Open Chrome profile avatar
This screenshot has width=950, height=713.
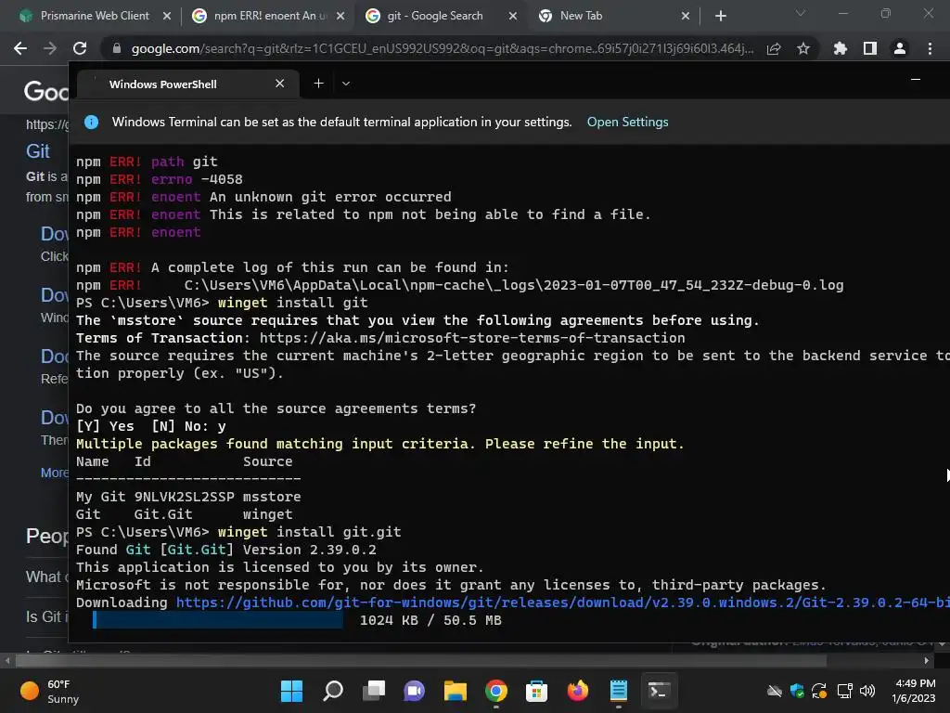tap(900, 48)
